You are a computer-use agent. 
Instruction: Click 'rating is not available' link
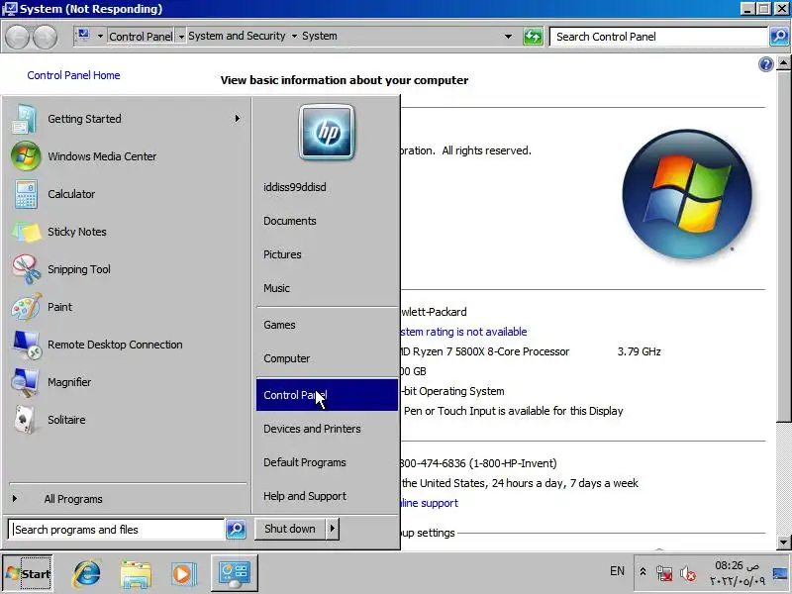[463, 332]
